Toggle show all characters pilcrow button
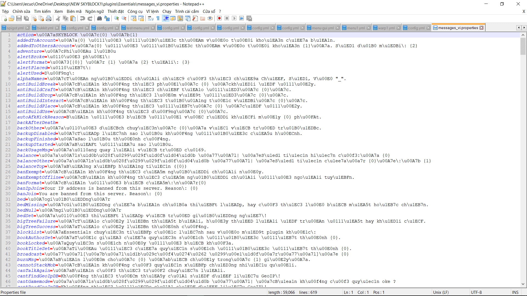Image resolution: width=527 pixels, height=296 pixels. click(x=158, y=18)
